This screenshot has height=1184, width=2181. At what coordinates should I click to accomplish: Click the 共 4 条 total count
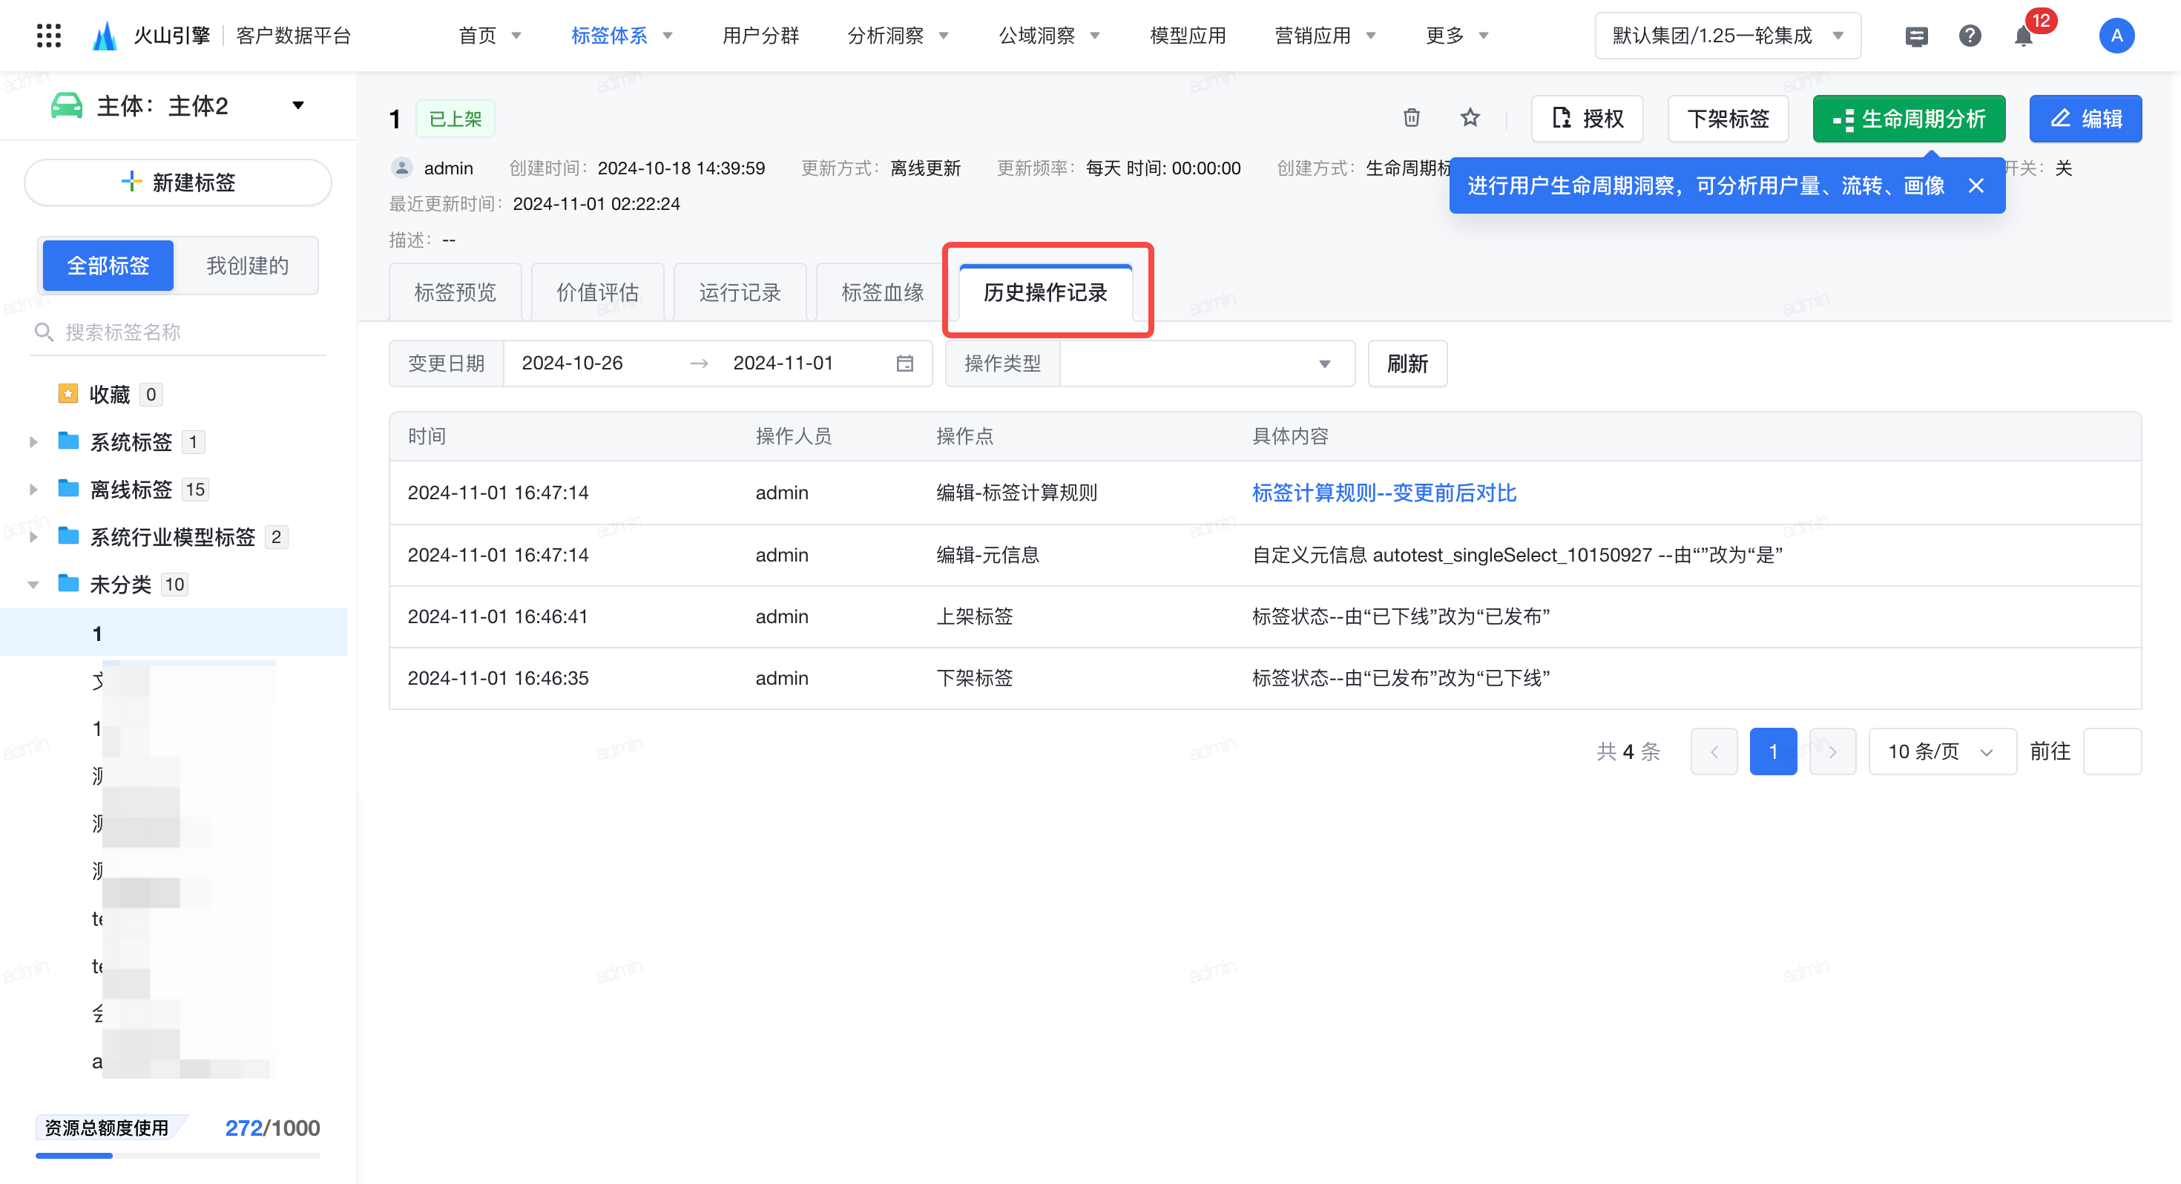pyautogui.click(x=1628, y=751)
